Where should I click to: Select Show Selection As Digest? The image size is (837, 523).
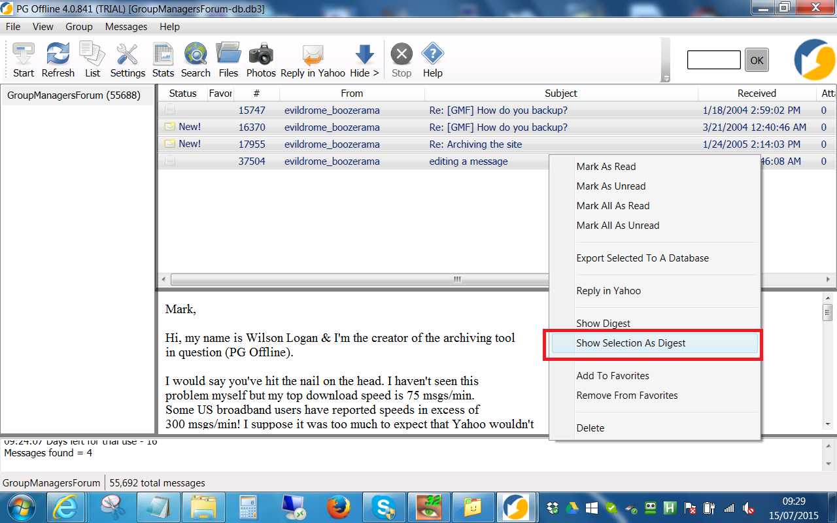(x=655, y=343)
